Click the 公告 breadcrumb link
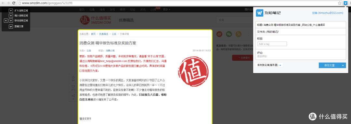 [114, 34]
